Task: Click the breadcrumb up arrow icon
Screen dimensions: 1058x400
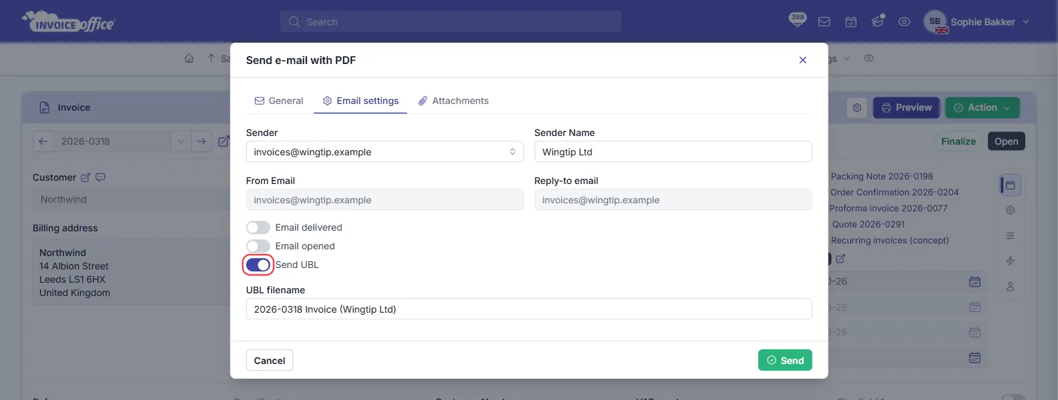Action: (211, 59)
